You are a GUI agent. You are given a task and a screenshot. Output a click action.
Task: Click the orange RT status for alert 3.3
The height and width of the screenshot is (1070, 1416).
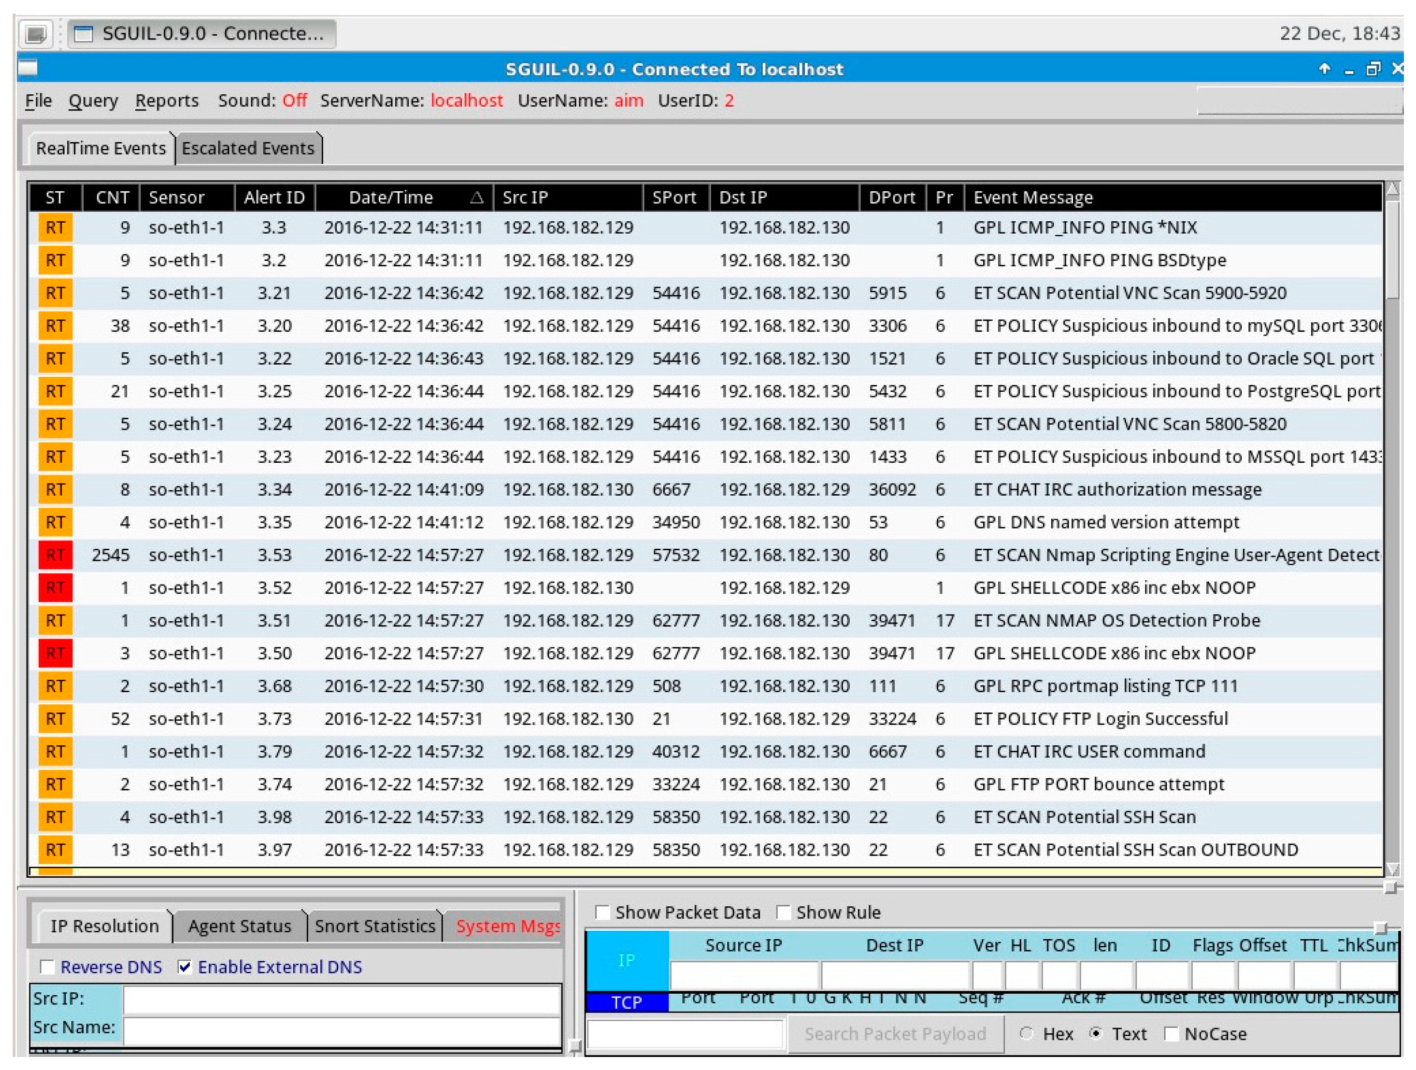pos(55,228)
